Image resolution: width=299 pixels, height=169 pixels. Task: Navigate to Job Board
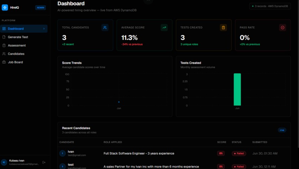tap(24, 62)
